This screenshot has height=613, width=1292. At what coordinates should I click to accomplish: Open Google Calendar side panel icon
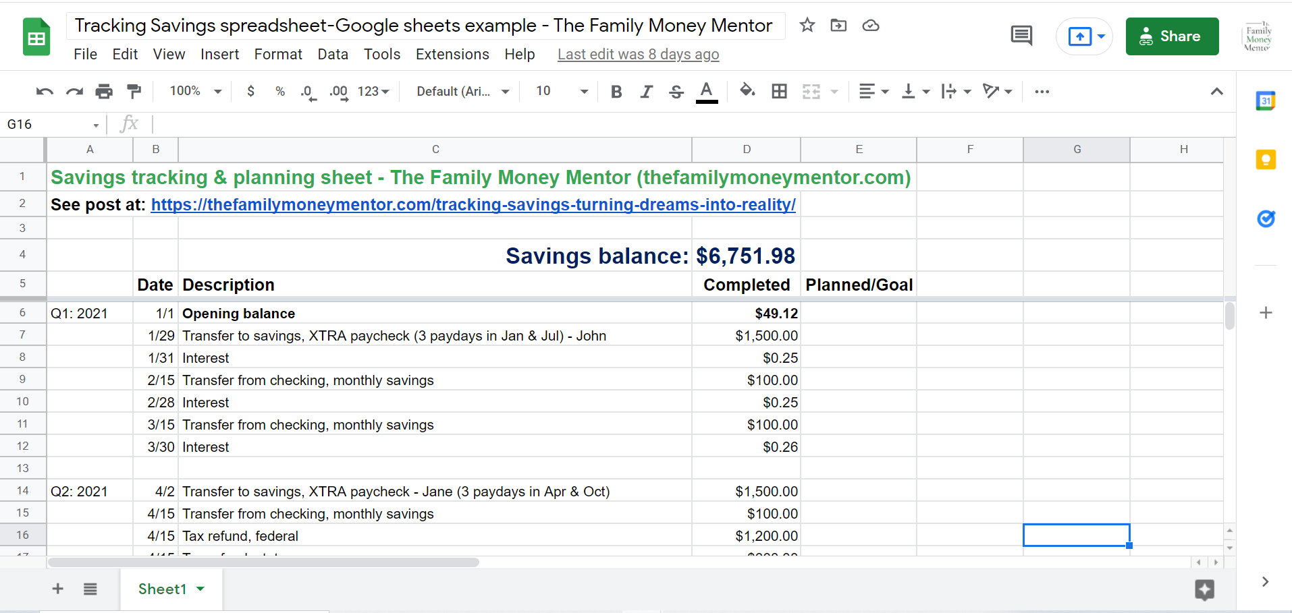1265,101
